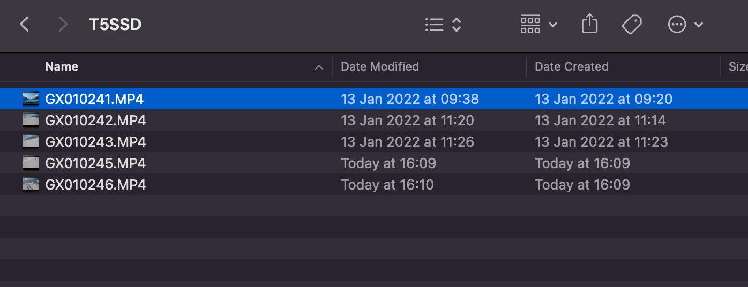Select the file named GX010242.MP4

point(95,120)
